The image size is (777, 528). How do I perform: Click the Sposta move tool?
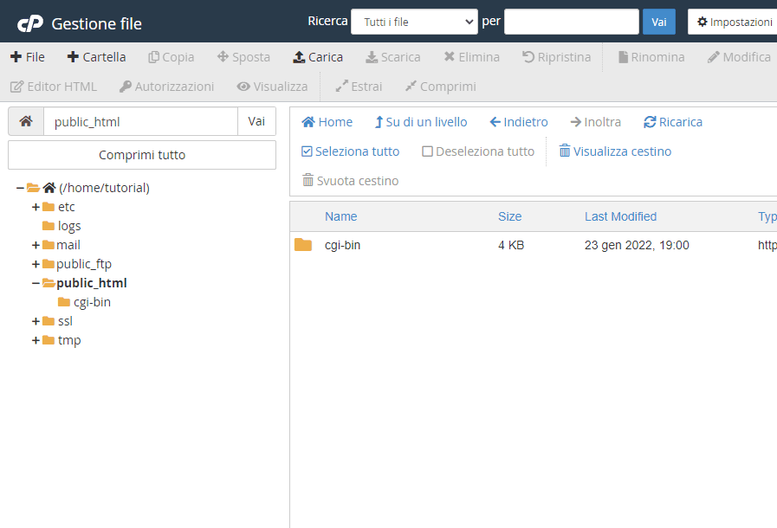pos(243,57)
